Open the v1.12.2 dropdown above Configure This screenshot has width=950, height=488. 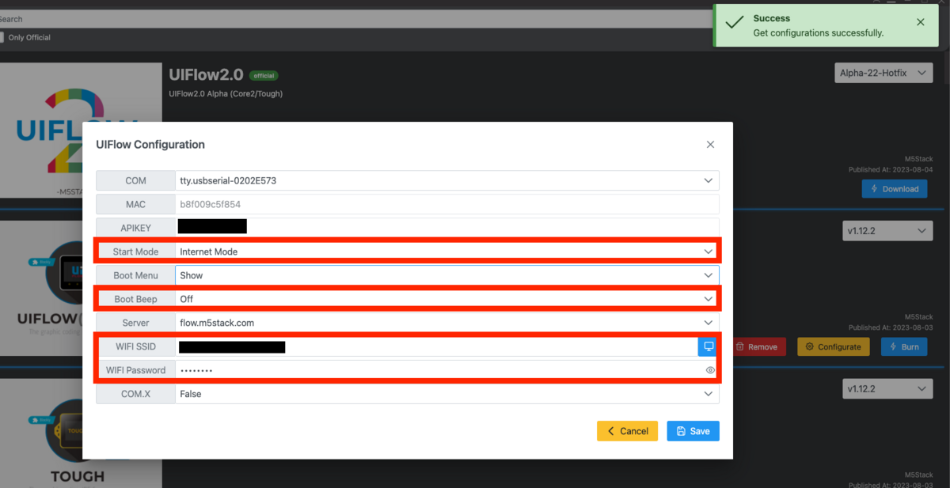coord(887,231)
